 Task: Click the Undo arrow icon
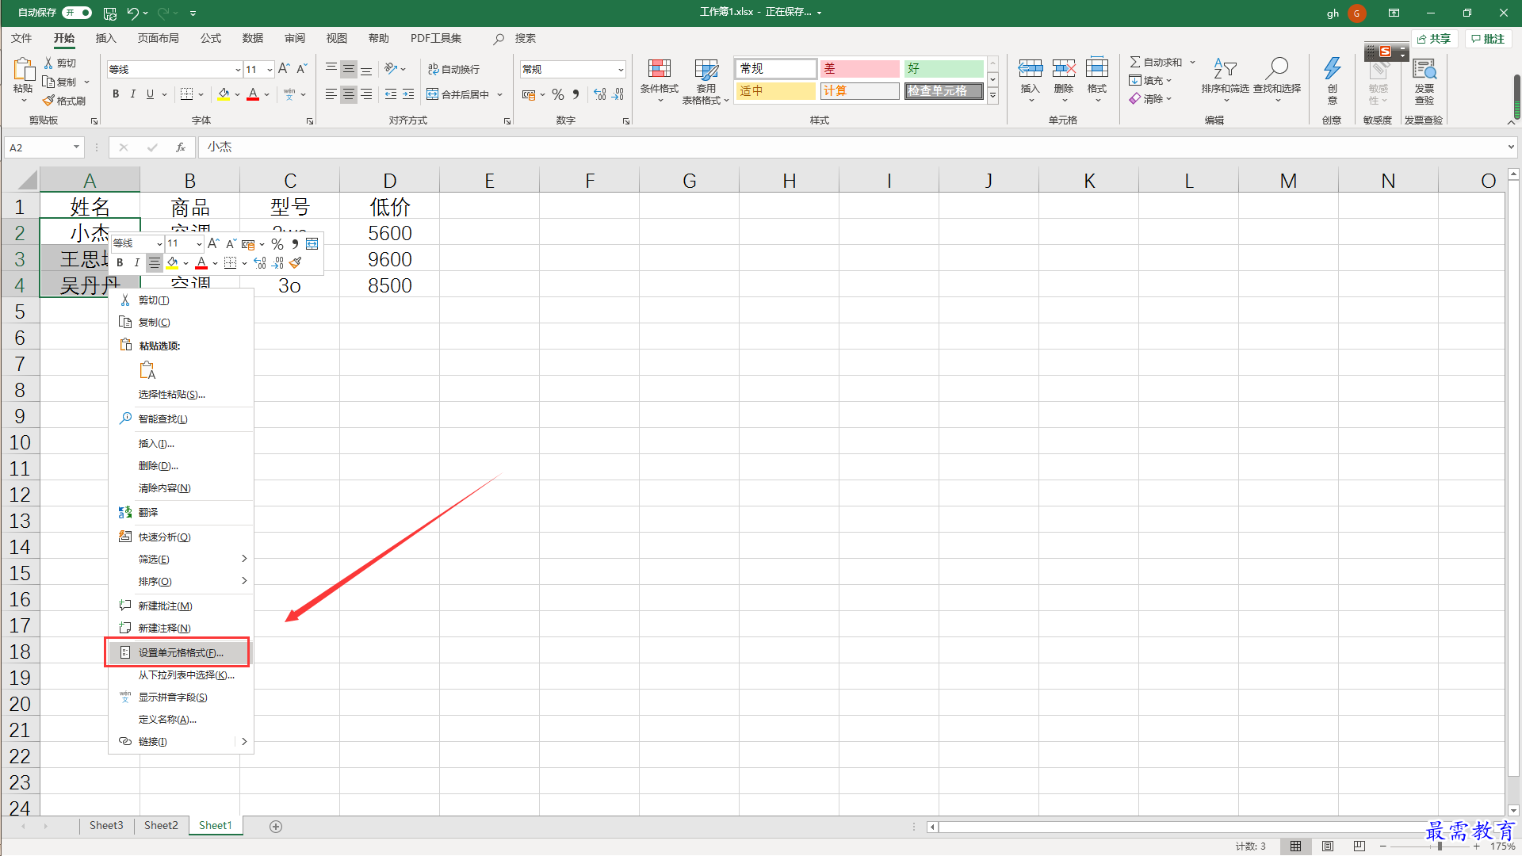coord(132,13)
